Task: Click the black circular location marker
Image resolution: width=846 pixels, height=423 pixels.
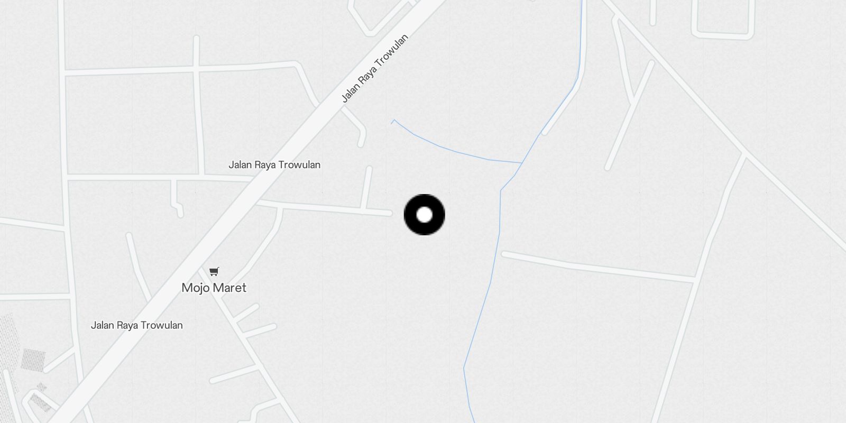Action: tap(425, 215)
